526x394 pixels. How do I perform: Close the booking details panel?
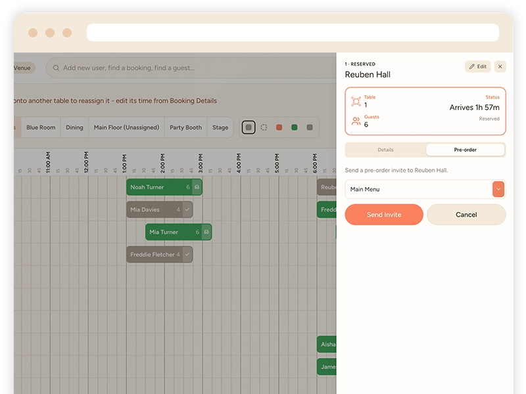(500, 66)
